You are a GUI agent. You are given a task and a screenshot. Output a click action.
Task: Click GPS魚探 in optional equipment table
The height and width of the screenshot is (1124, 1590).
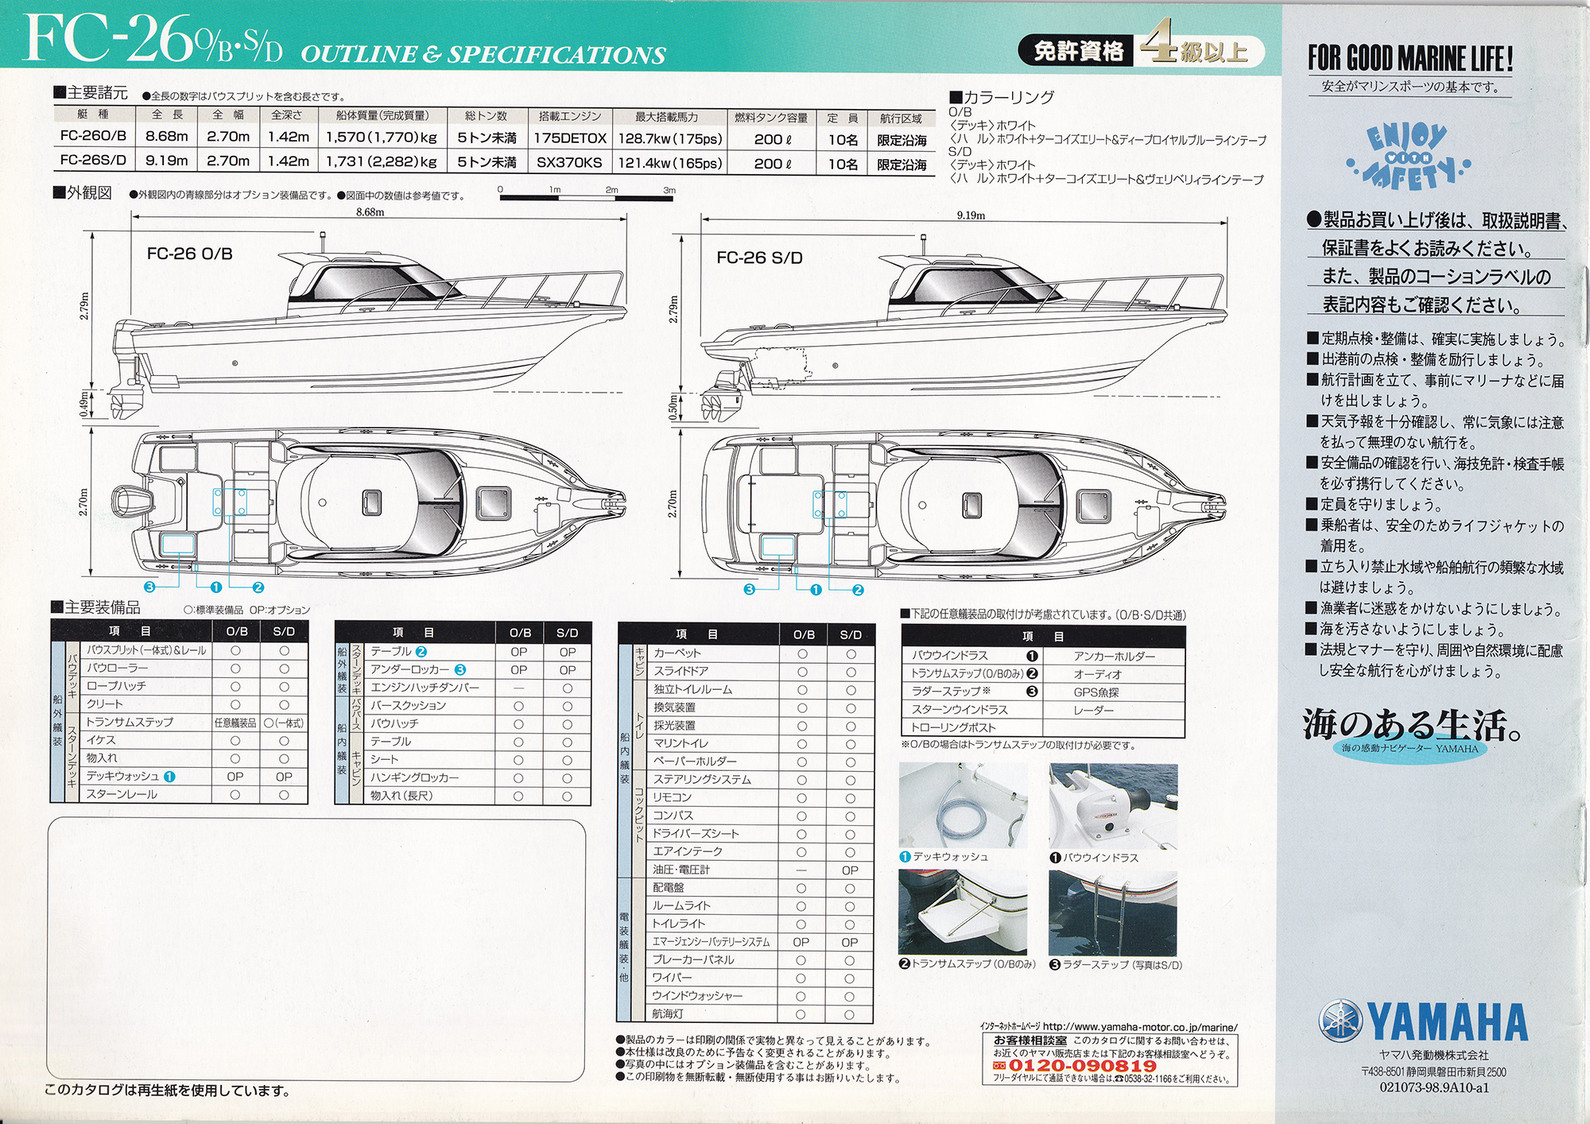[x=1096, y=692]
